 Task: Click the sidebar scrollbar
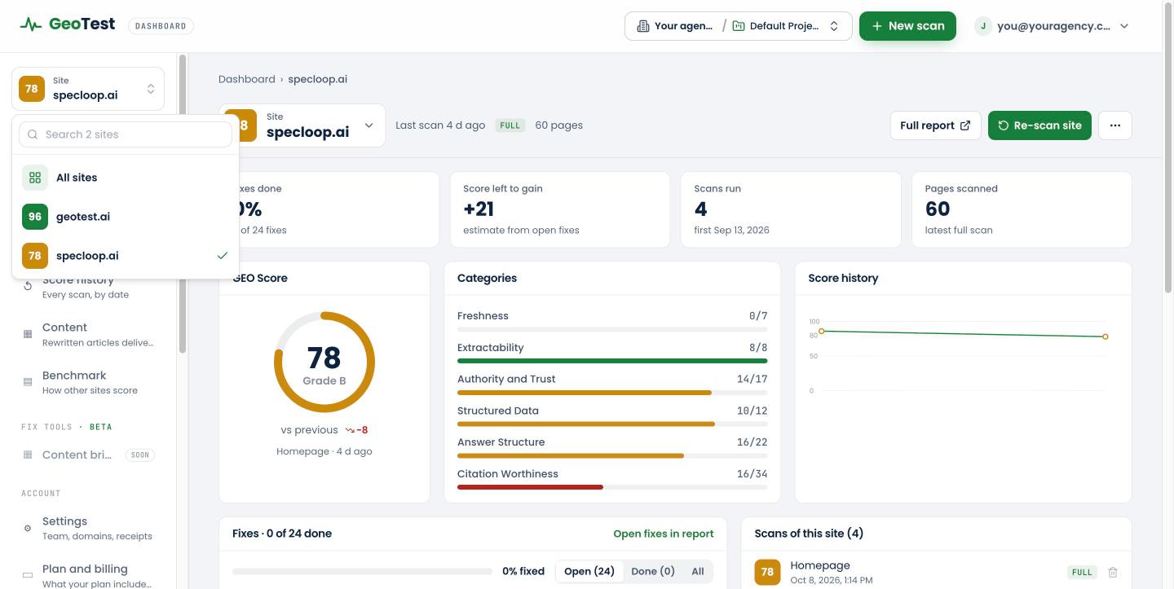[183, 204]
